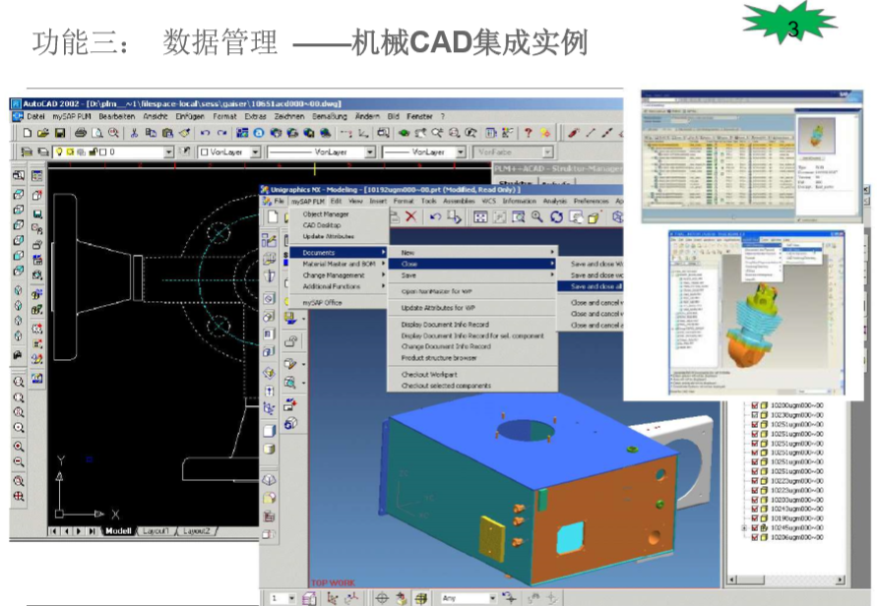The width and height of the screenshot is (877, 606).
Task: Click AutoCAD Layers manager icon
Action: coord(27,152)
